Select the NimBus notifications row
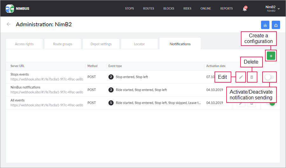 (25, 87)
